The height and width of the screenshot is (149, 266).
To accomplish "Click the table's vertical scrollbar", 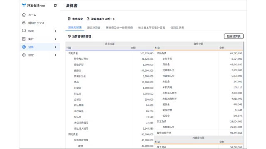I will point(244,75).
